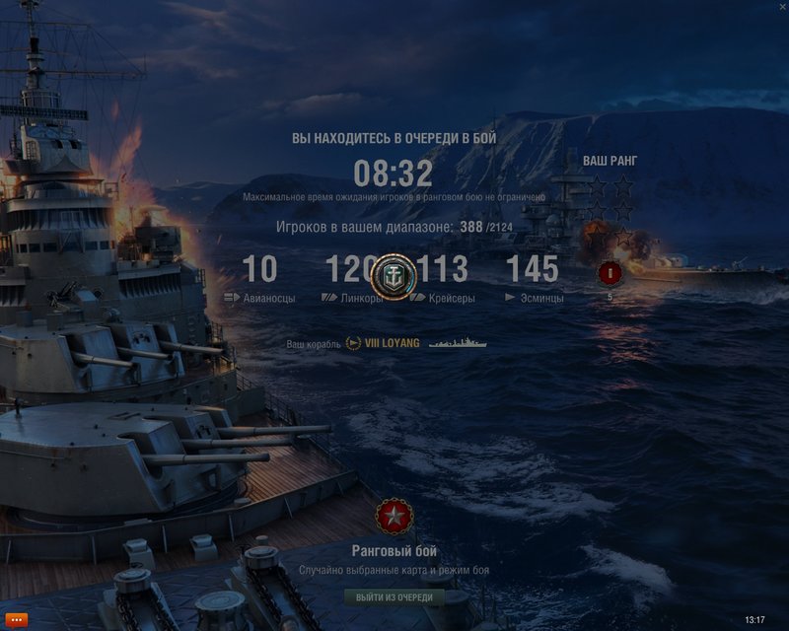Click the clock showing 13:17
Viewport: 789px width, 631px height.
coord(754,620)
